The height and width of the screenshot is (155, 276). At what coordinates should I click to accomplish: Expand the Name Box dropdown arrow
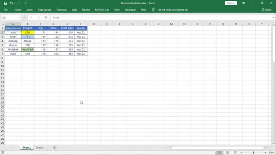(19, 17)
